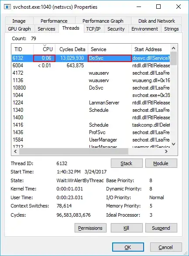Image resolution: width=189 pixels, height=256 pixels.
Task: Open the Services tab
Action: point(46,29)
